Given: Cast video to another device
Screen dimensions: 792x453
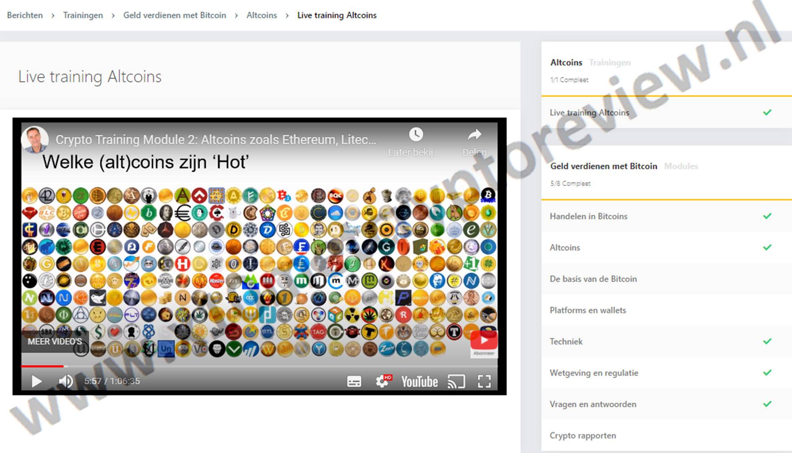Looking at the screenshot, I should [456, 381].
